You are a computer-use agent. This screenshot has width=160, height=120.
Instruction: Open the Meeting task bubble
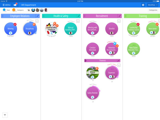[x=10, y=29]
